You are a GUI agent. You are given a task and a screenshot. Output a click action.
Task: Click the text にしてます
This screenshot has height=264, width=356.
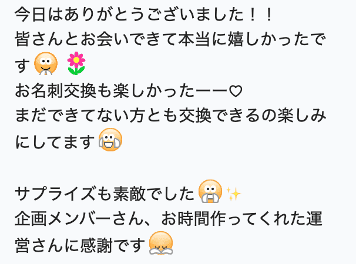pos(55,142)
